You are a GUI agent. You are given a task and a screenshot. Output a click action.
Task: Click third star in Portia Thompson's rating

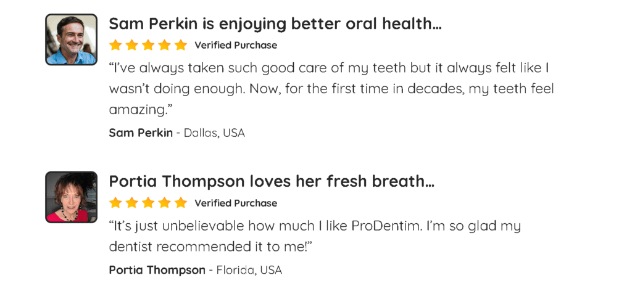point(148,203)
